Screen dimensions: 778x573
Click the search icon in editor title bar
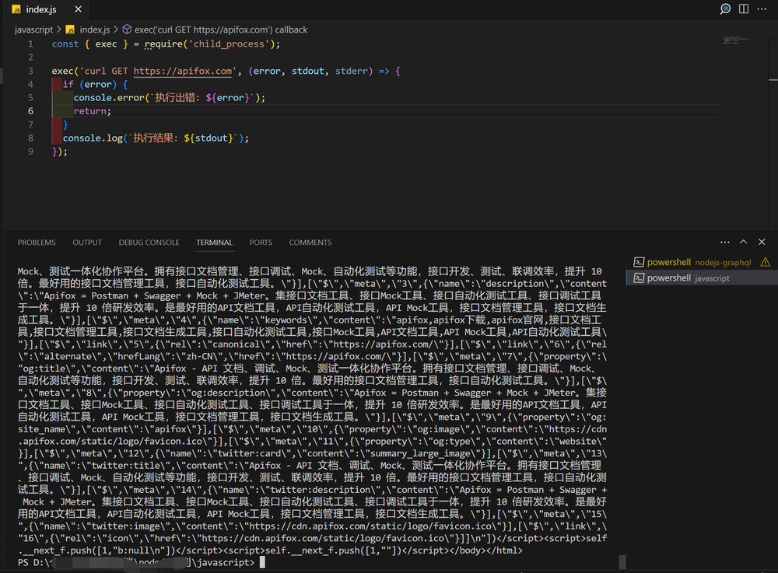(x=726, y=9)
